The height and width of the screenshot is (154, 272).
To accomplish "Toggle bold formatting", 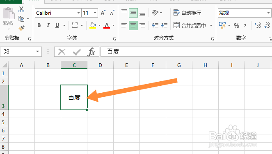I will point(39,25).
